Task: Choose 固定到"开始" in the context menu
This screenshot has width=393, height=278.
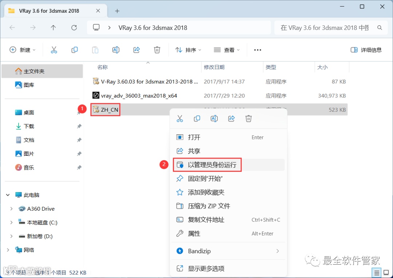Action: coord(228,179)
